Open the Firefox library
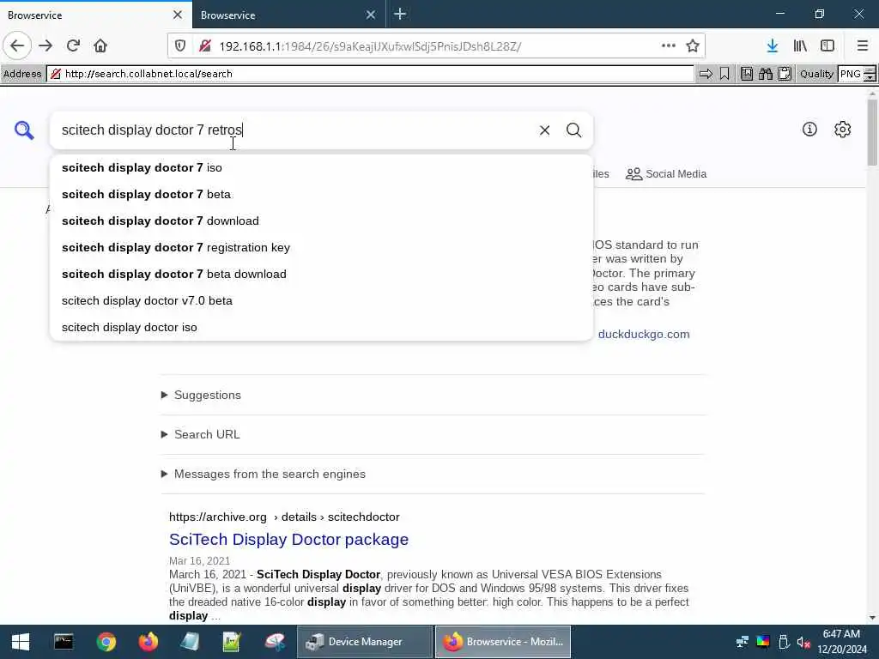The width and height of the screenshot is (879, 659). click(800, 46)
